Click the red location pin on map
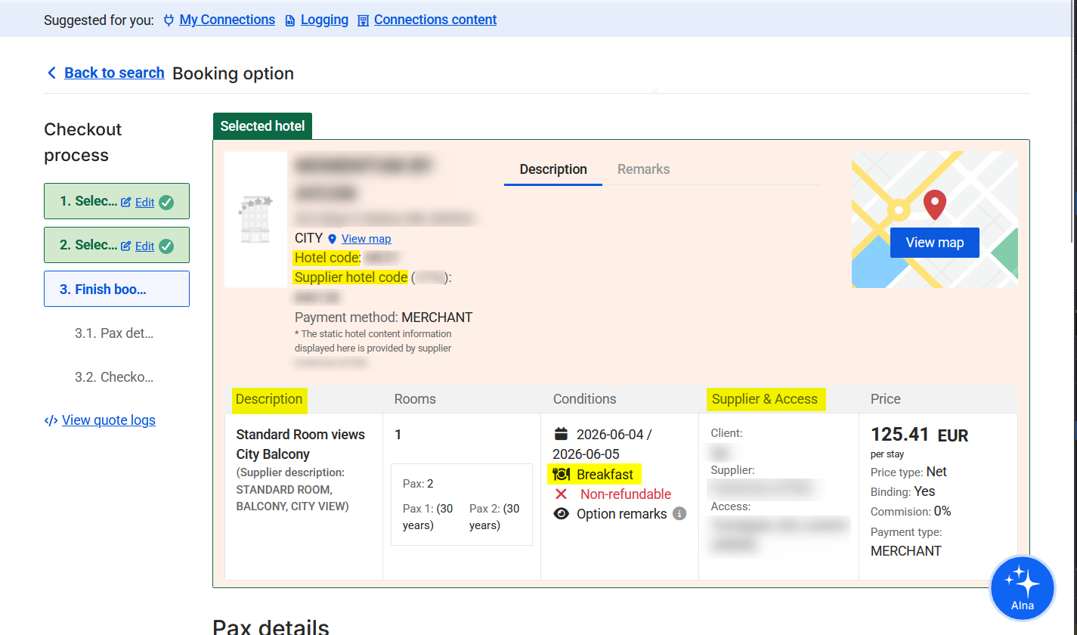This screenshot has height=635, width=1077. (x=935, y=204)
